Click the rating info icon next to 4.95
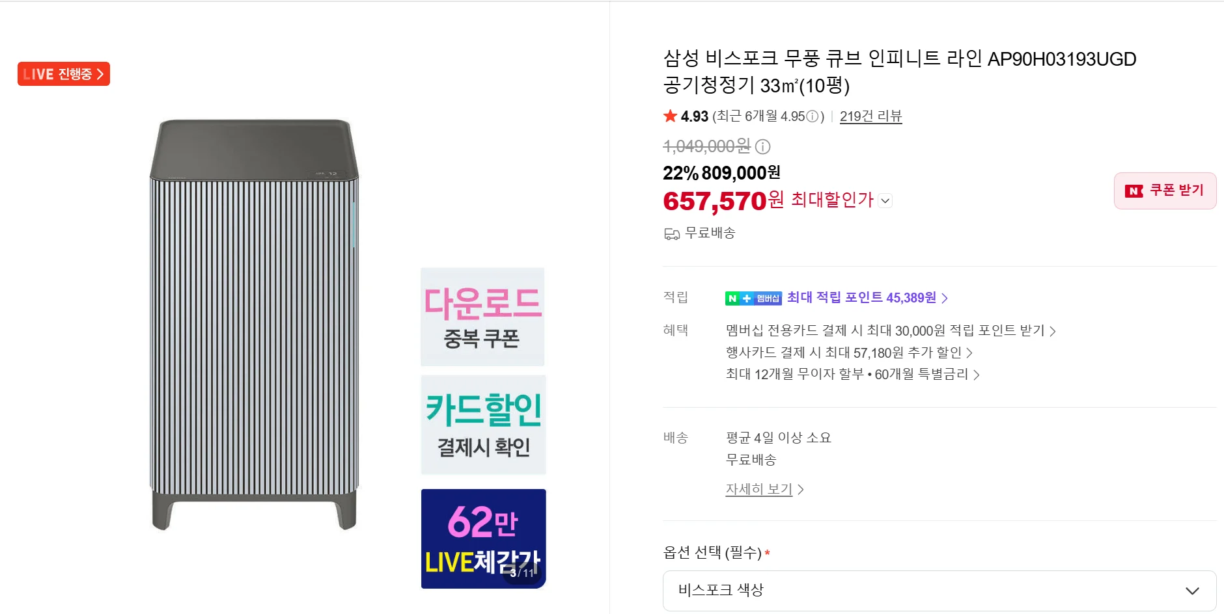The height and width of the screenshot is (614, 1224). pos(812,116)
